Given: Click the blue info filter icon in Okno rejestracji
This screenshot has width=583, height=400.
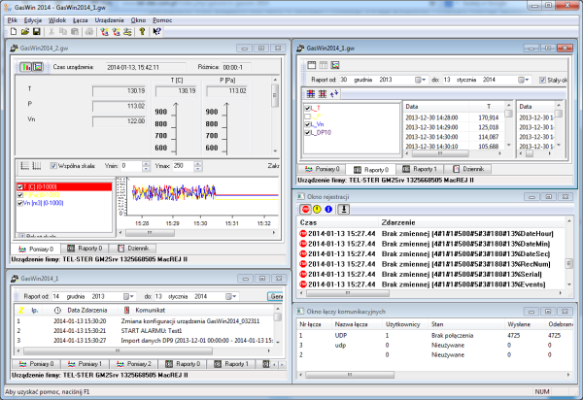Looking at the screenshot, I should pyautogui.click(x=327, y=209).
